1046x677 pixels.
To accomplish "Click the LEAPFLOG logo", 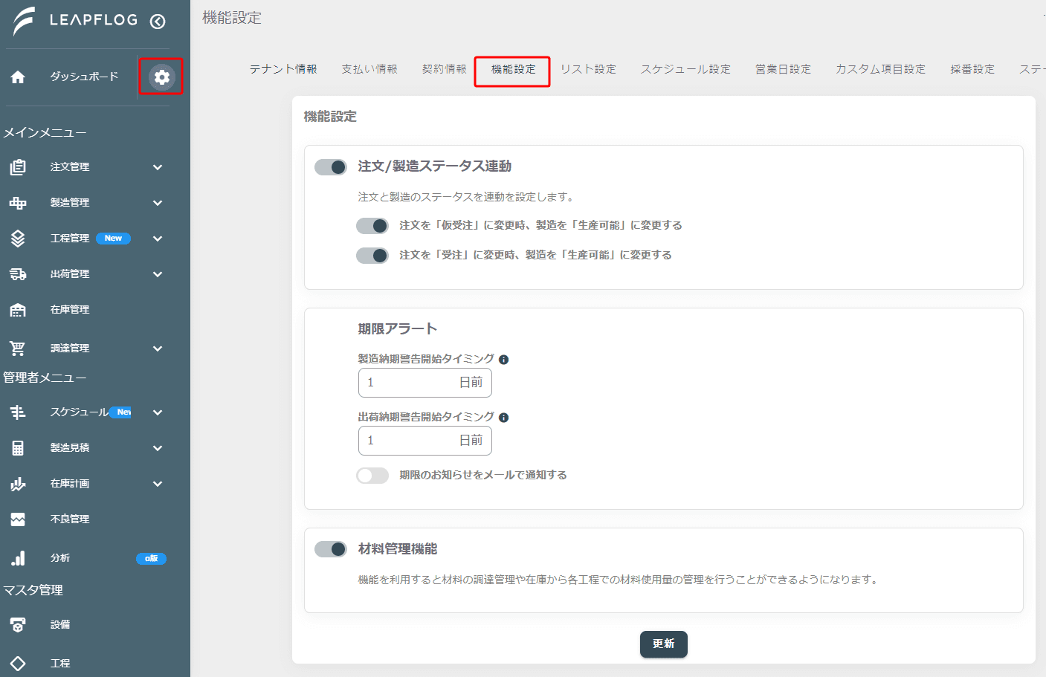I will (75, 21).
